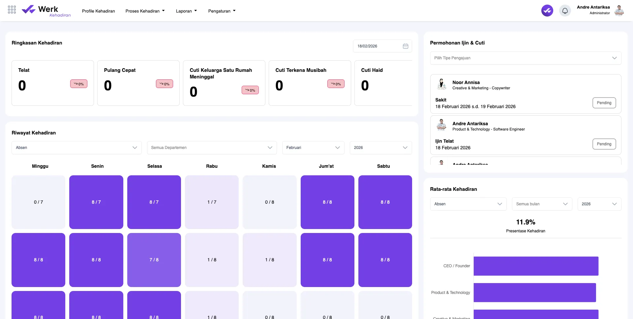Click Pending button on Ijin Telat request
The width and height of the screenshot is (633, 319).
[x=604, y=144]
